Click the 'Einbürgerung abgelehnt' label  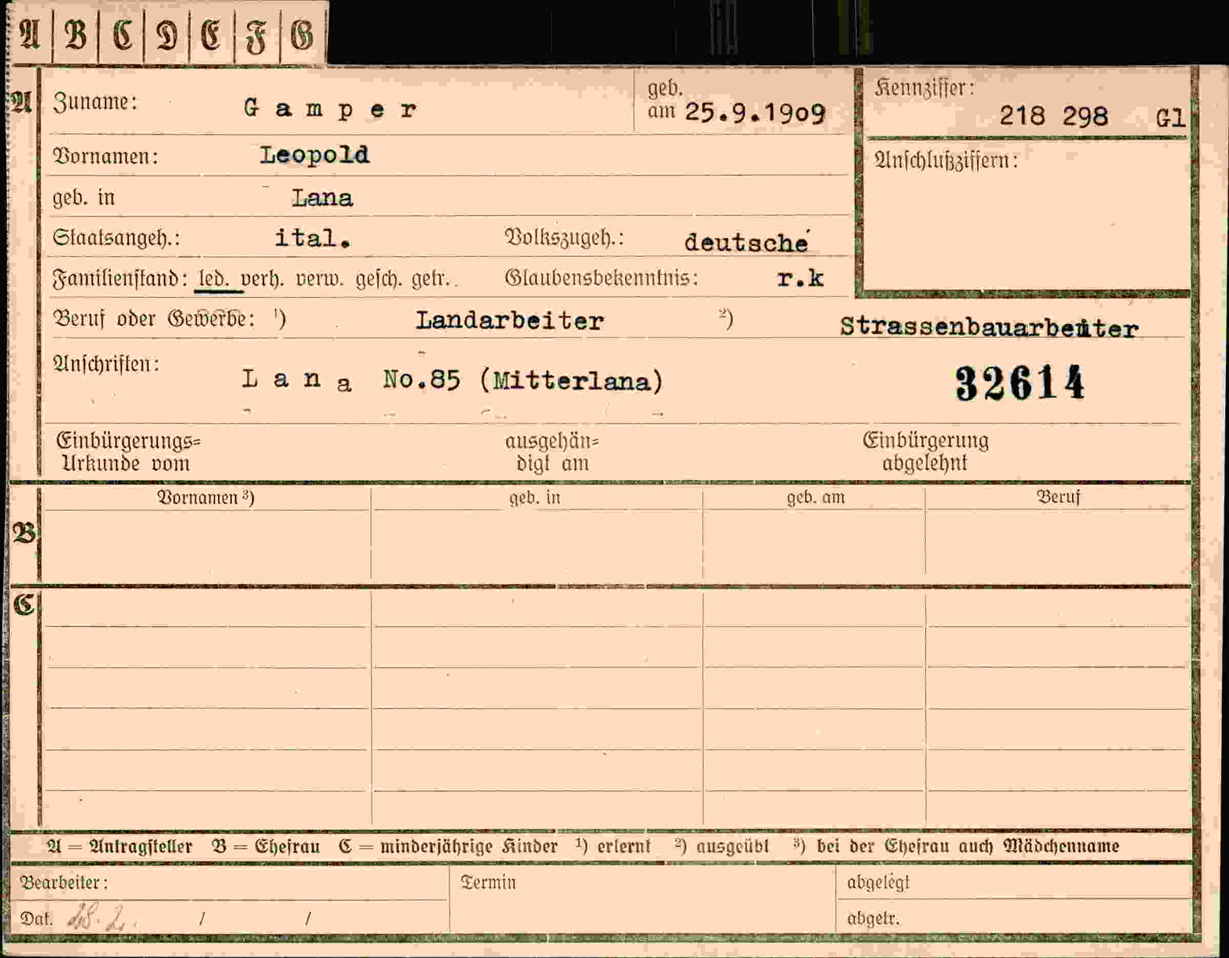pyautogui.click(x=926, y=452)
